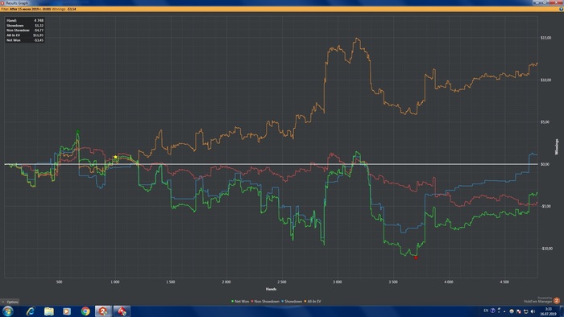Toggle the All-In EV legend entry
The width and height of the screenshot is (564, 317).
click(313, 301)
